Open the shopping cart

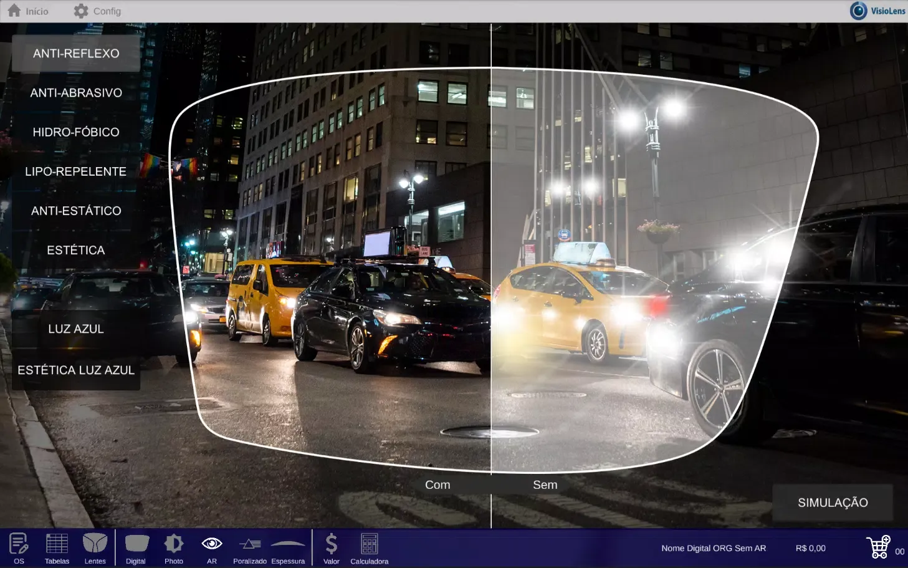(879, 546)
